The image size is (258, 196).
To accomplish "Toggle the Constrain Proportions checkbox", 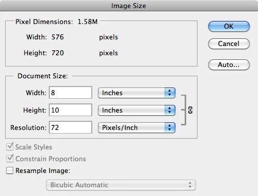I will [10, 159].
